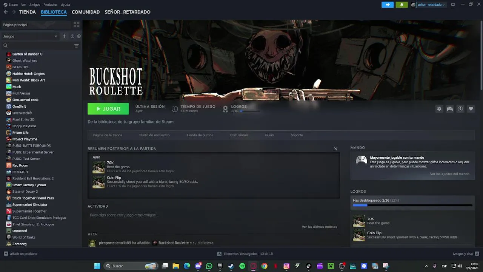Screen dimensions: 483x272
Task: Select Overwatch® in library list
Action: tap(22, 113)
